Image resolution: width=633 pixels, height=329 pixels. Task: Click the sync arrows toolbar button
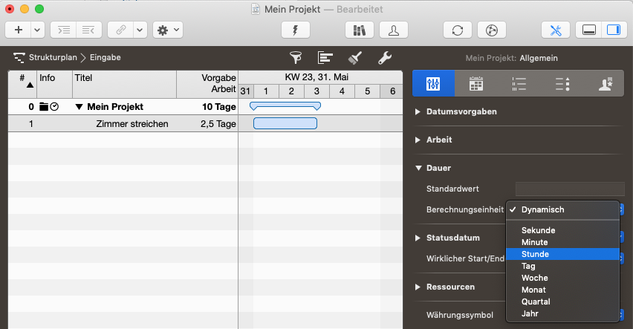[x=458, y=30]
